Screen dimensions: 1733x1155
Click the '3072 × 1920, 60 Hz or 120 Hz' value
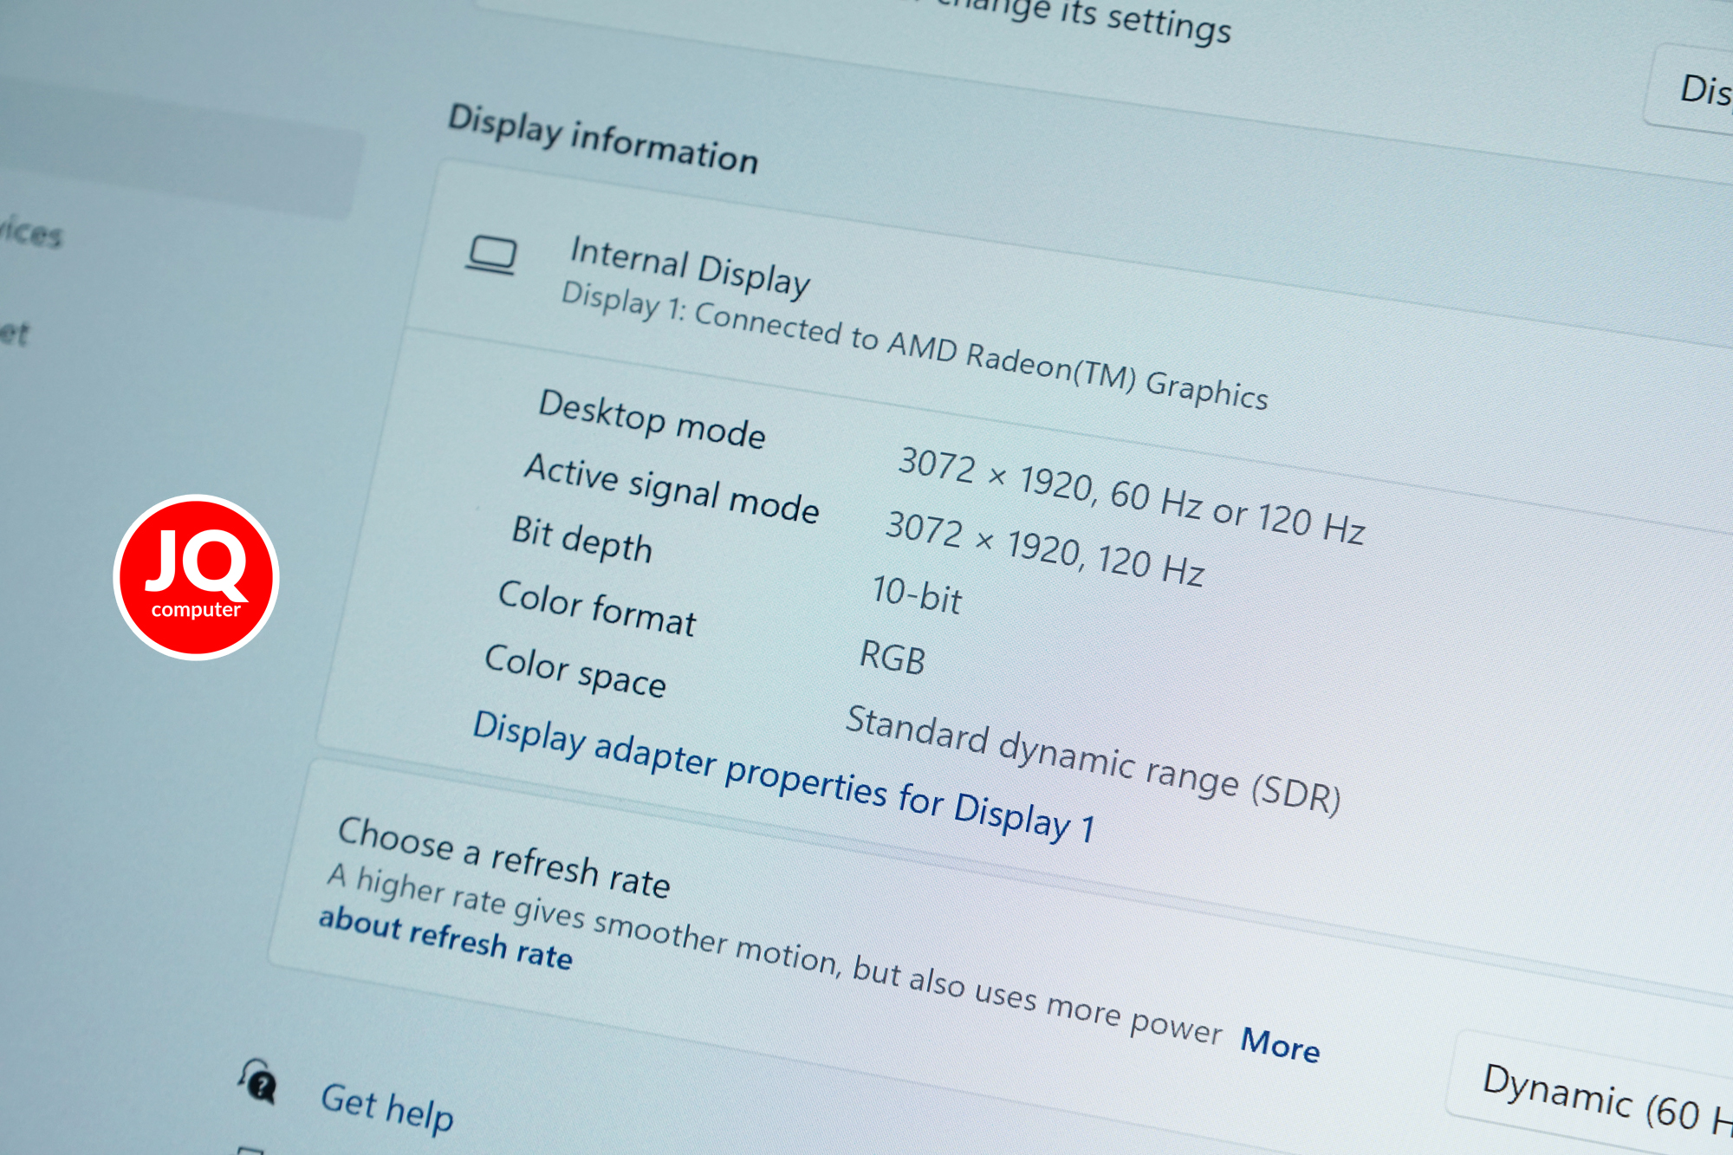[1131, 495]
